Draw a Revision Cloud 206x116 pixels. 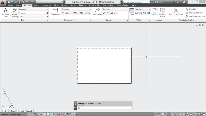tap(163, 12)
